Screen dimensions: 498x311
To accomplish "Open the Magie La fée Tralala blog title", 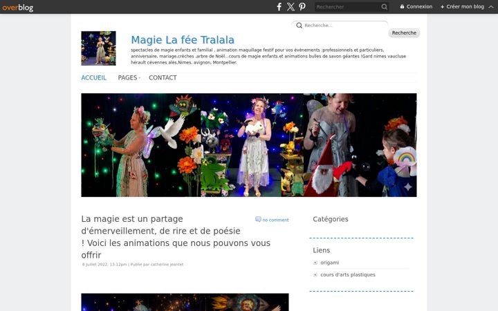I will [183, 40].
